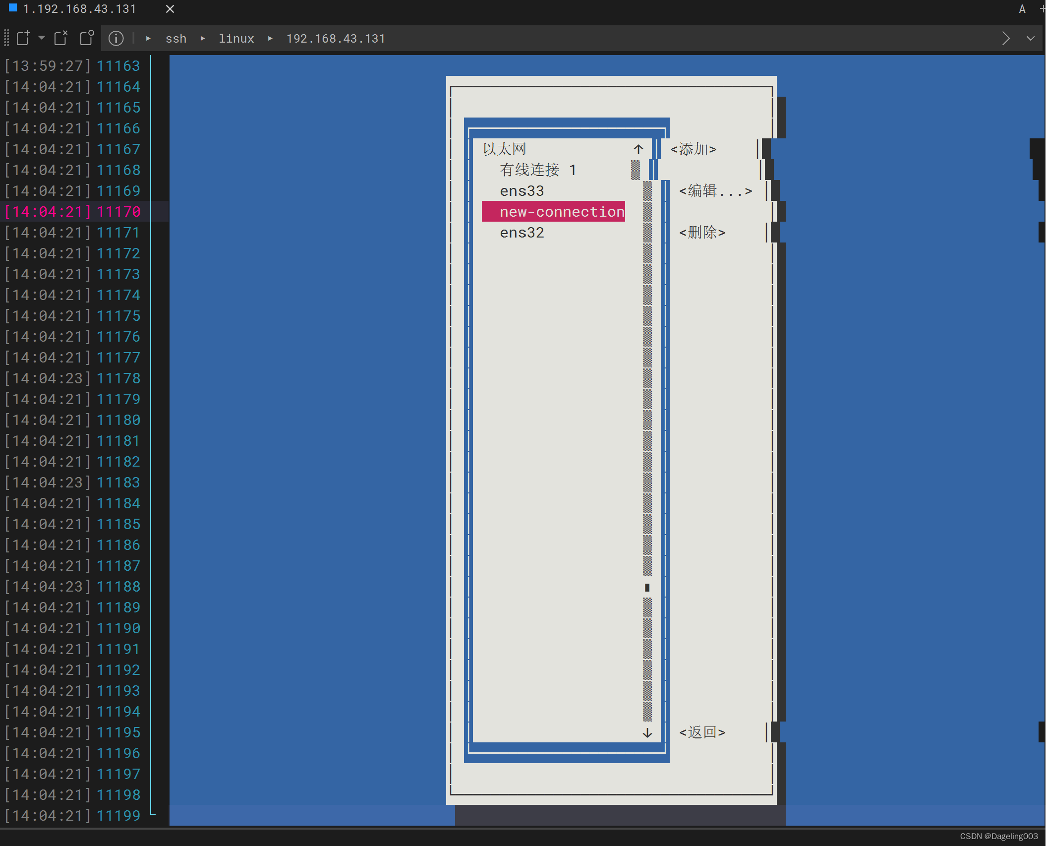Viewport: 1046px width, 846px height.
Task: Select the ens33 connection entry
Action: click(522, 191)
